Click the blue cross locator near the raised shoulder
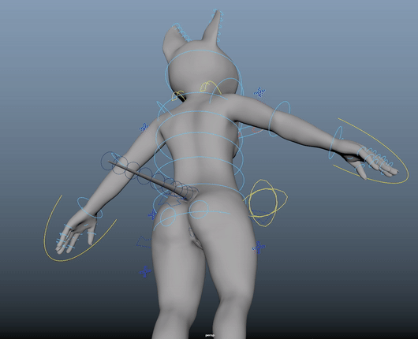The image size is (418, 339). (259, 92)
